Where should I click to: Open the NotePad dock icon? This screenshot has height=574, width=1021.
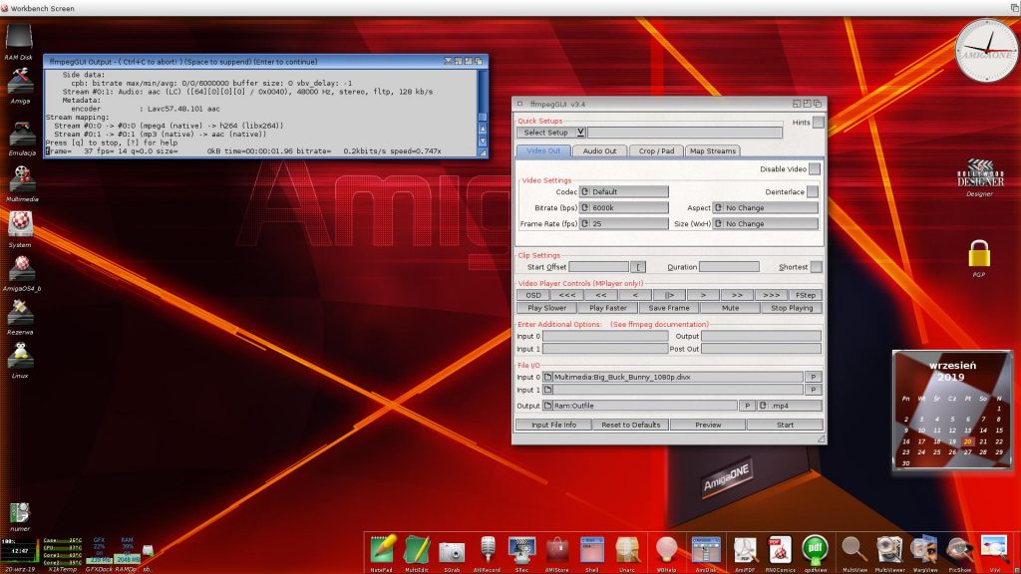pos(382,550)
